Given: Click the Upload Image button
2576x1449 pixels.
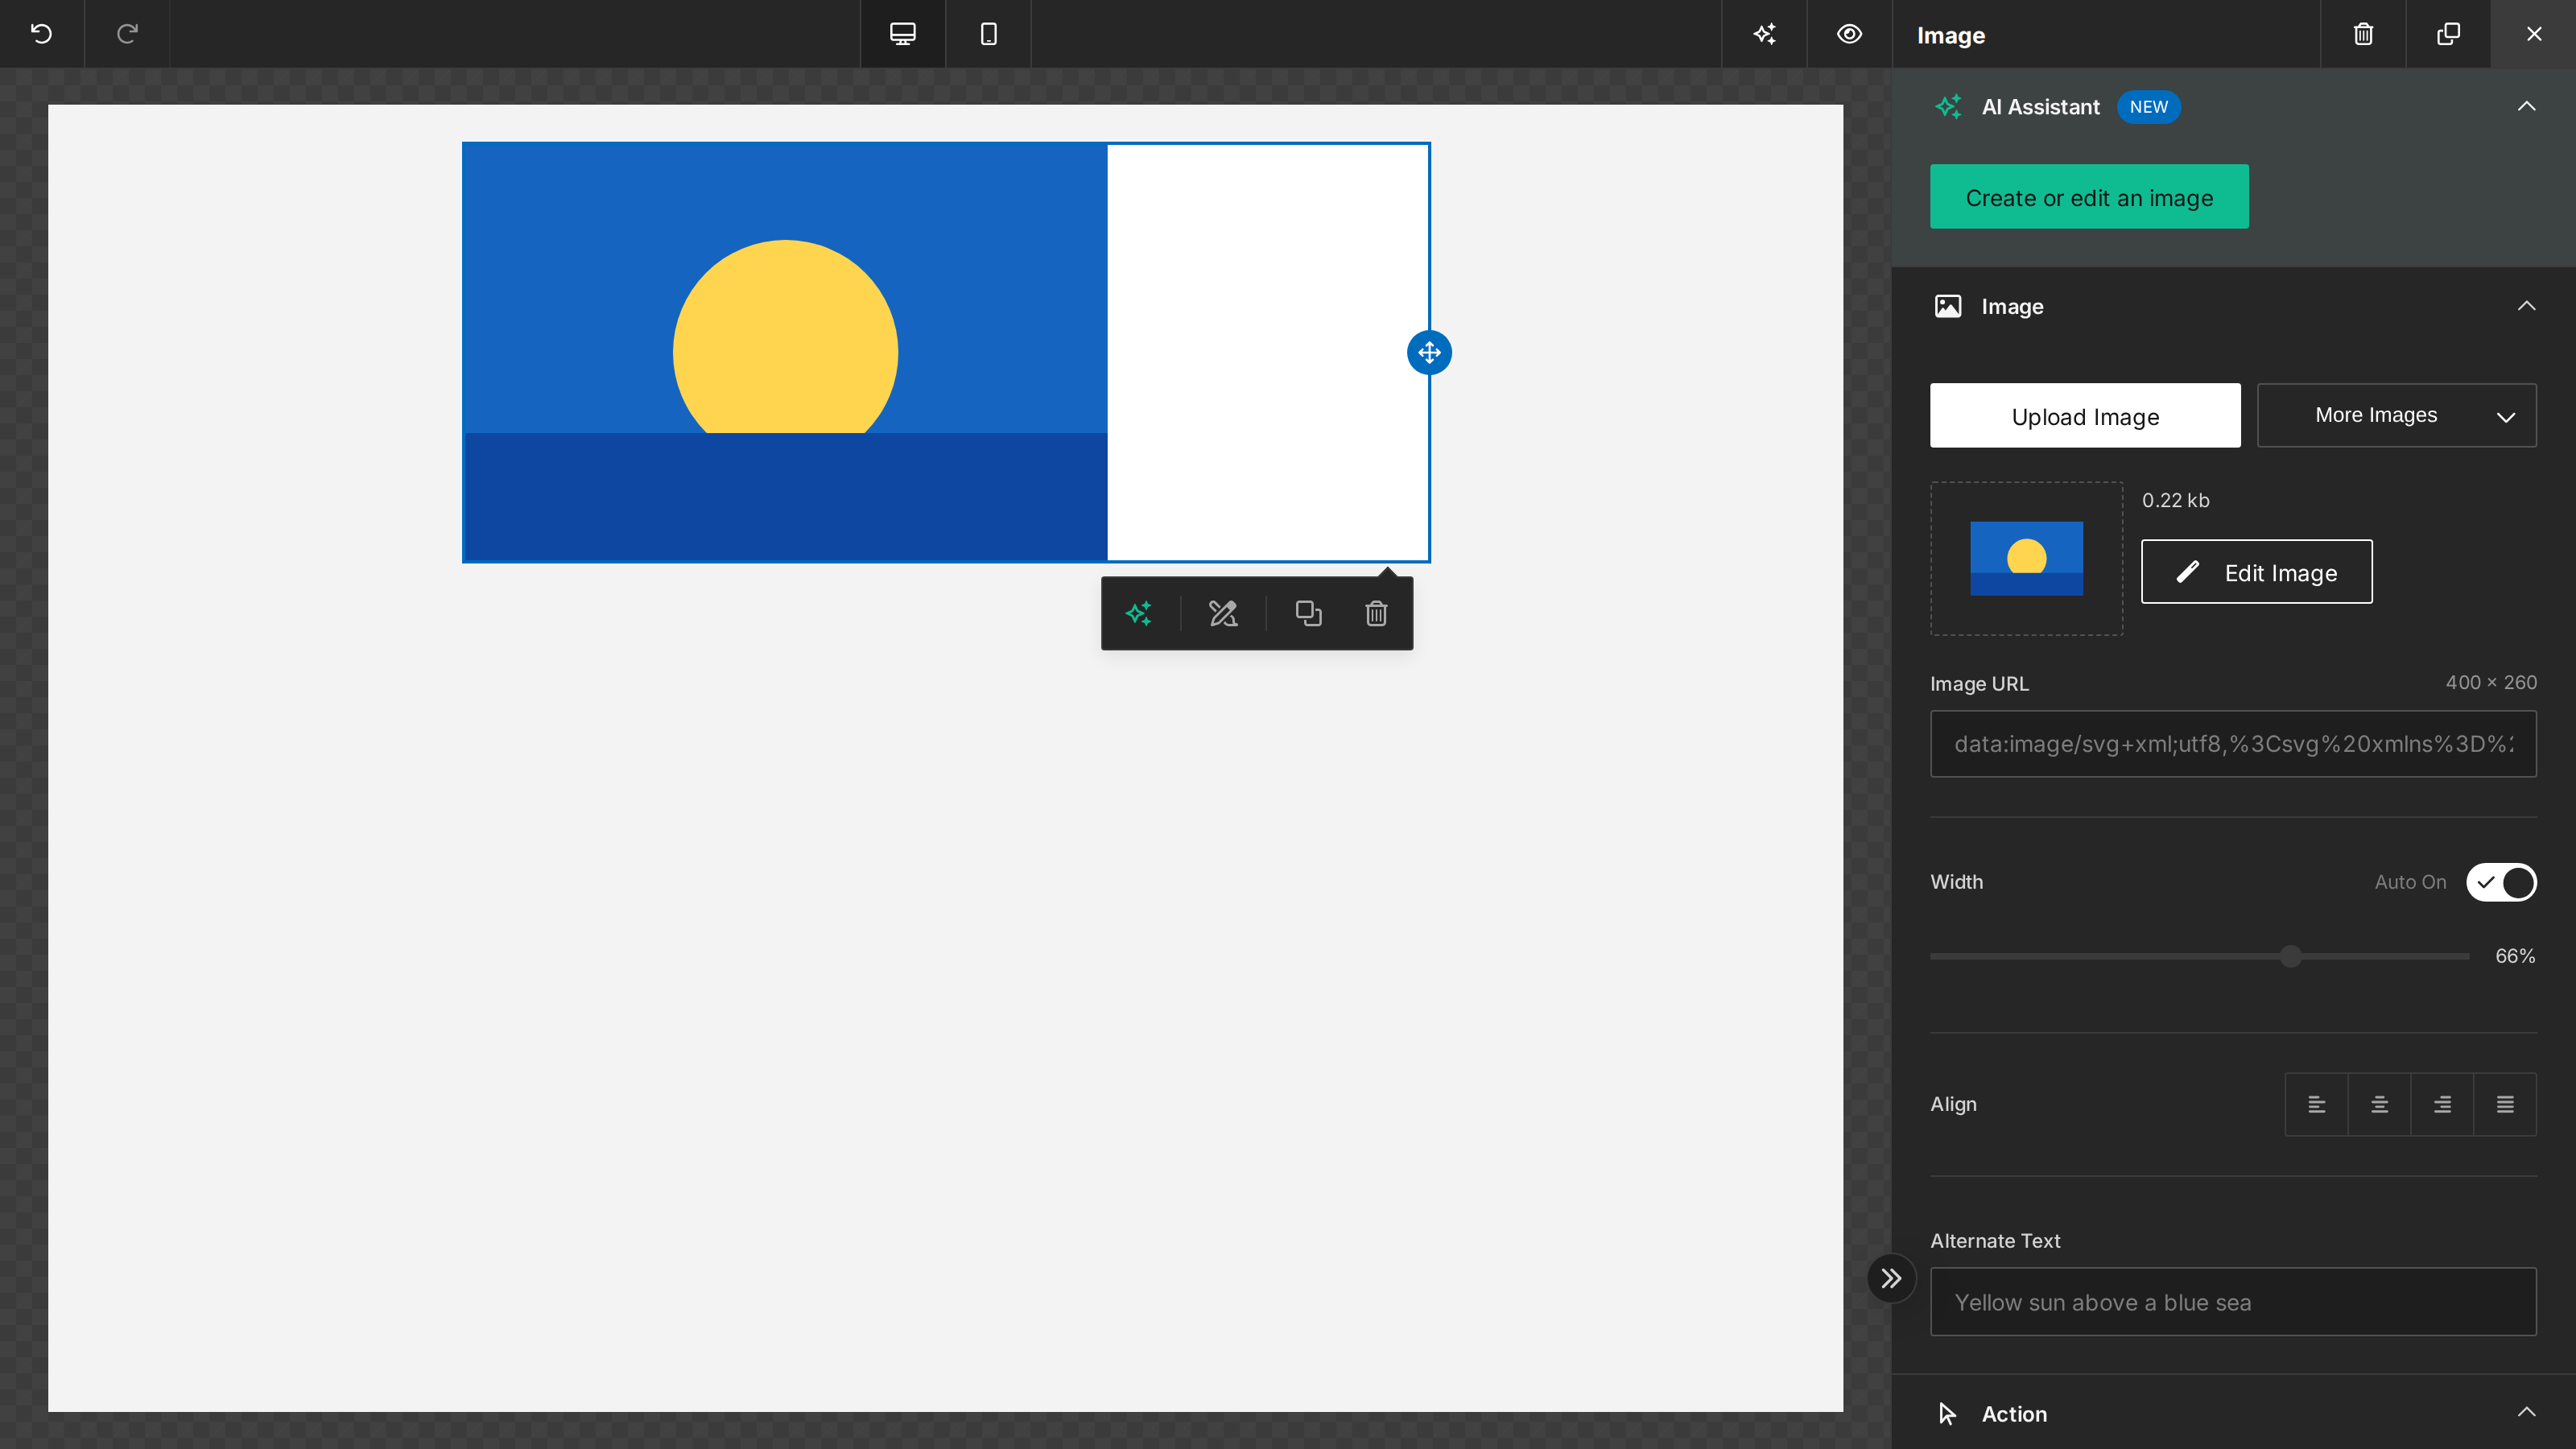Looking at the screenshot, I should tap(2085, 415).
